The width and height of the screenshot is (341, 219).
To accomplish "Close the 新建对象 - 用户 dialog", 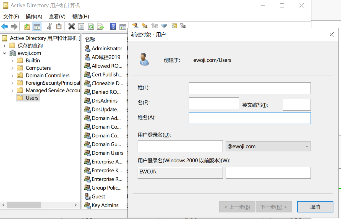I will tap(332, 34).
